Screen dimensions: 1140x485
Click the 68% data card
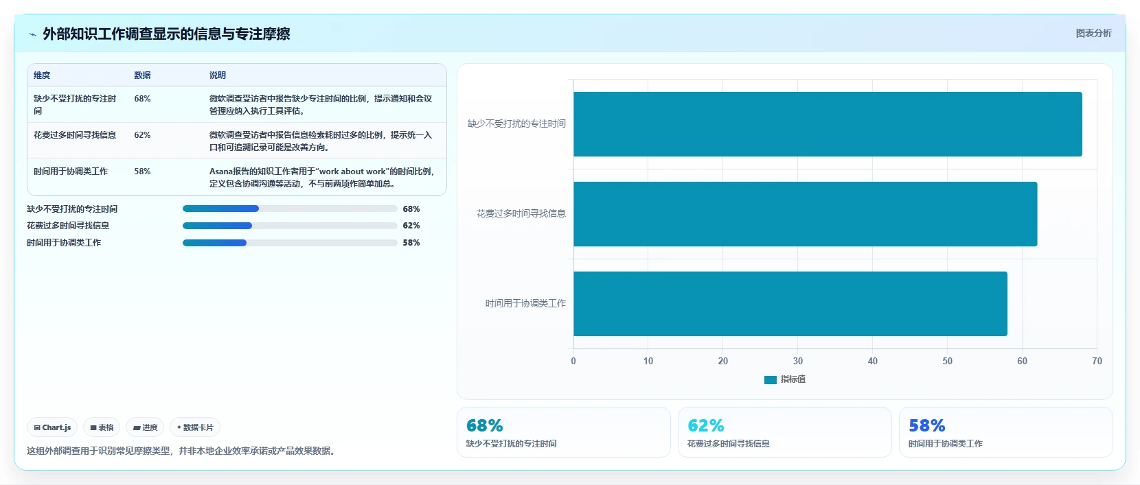(x=564, y=432)
